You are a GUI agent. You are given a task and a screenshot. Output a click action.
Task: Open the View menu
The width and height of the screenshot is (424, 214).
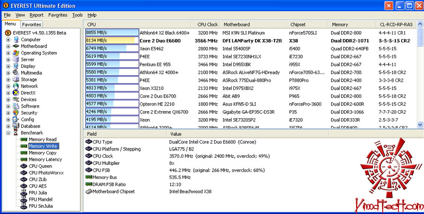pyautogui.click(x=20, y=15)
